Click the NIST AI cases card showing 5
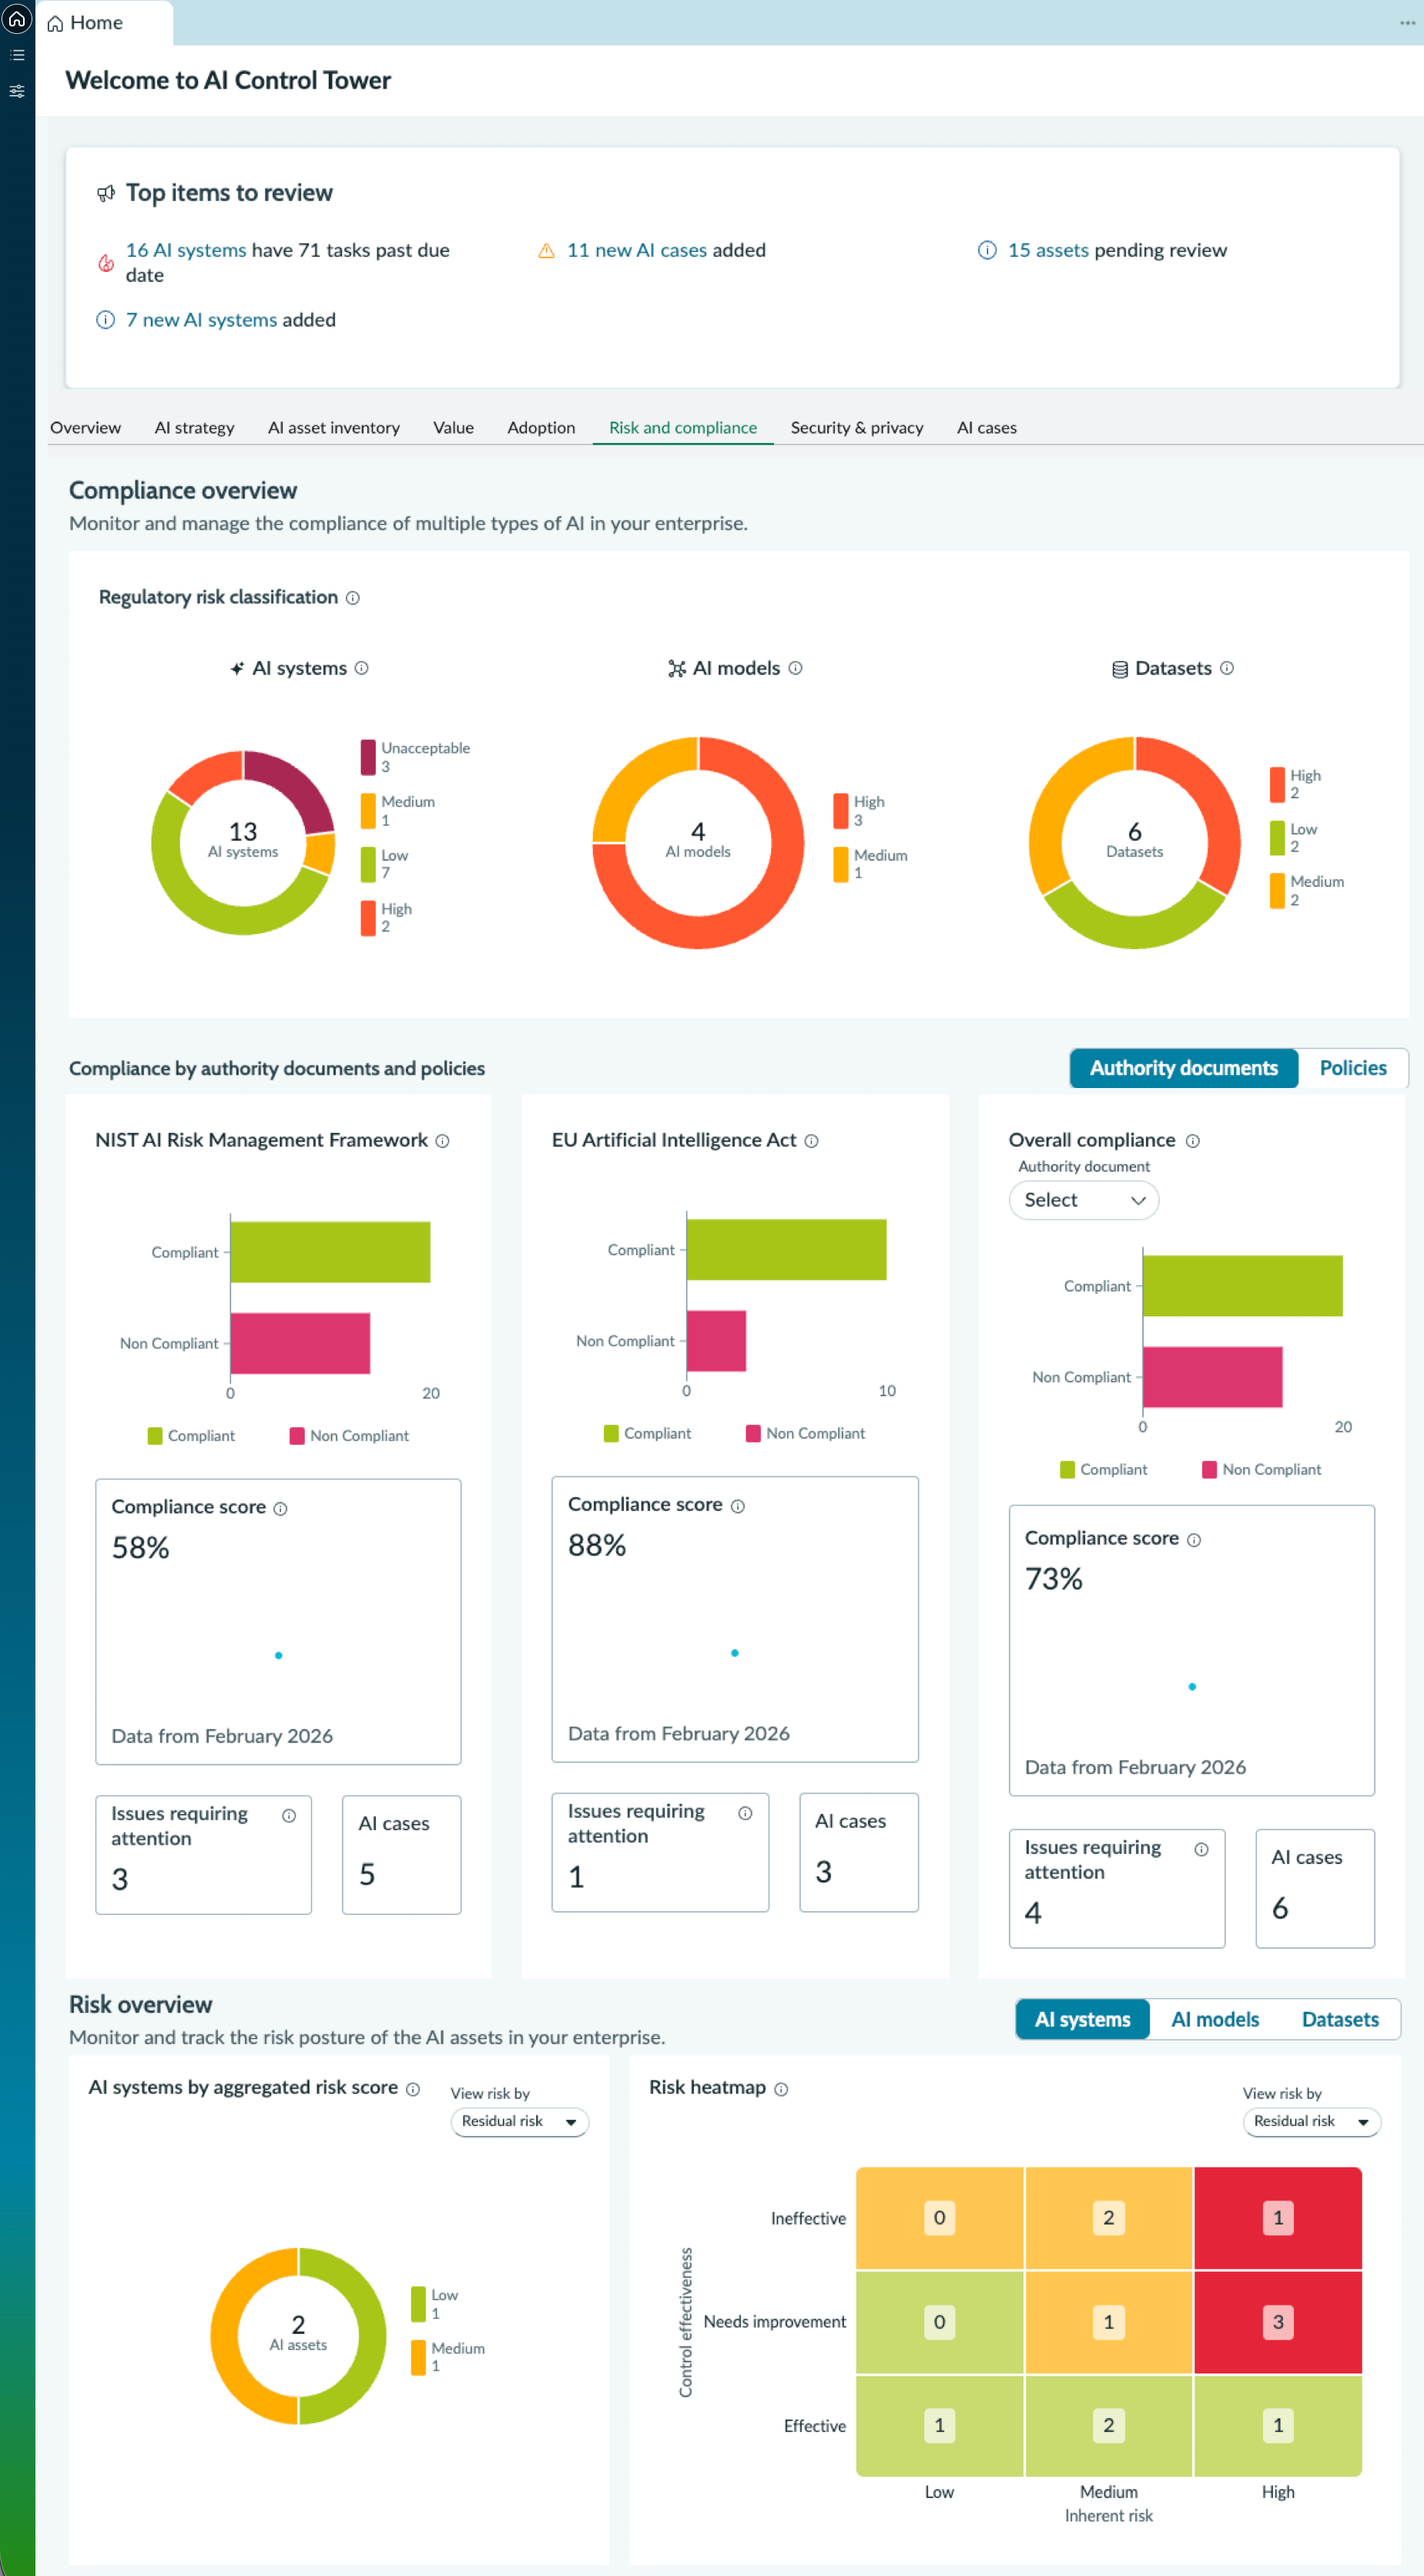The height and width of the screenshot is (2576, 1424). pos(402,1855)
